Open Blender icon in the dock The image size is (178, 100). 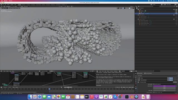(132, 97)
